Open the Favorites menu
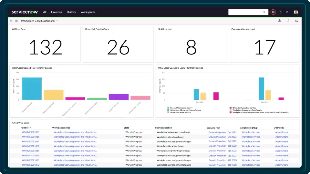 (x=57, y=12)
